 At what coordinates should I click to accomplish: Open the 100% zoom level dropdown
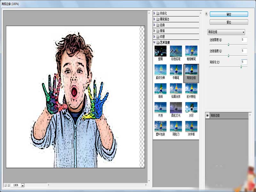pos(23,185)
